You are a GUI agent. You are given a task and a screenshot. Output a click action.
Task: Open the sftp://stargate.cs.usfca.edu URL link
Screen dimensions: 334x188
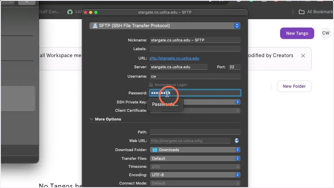point(174,58)
